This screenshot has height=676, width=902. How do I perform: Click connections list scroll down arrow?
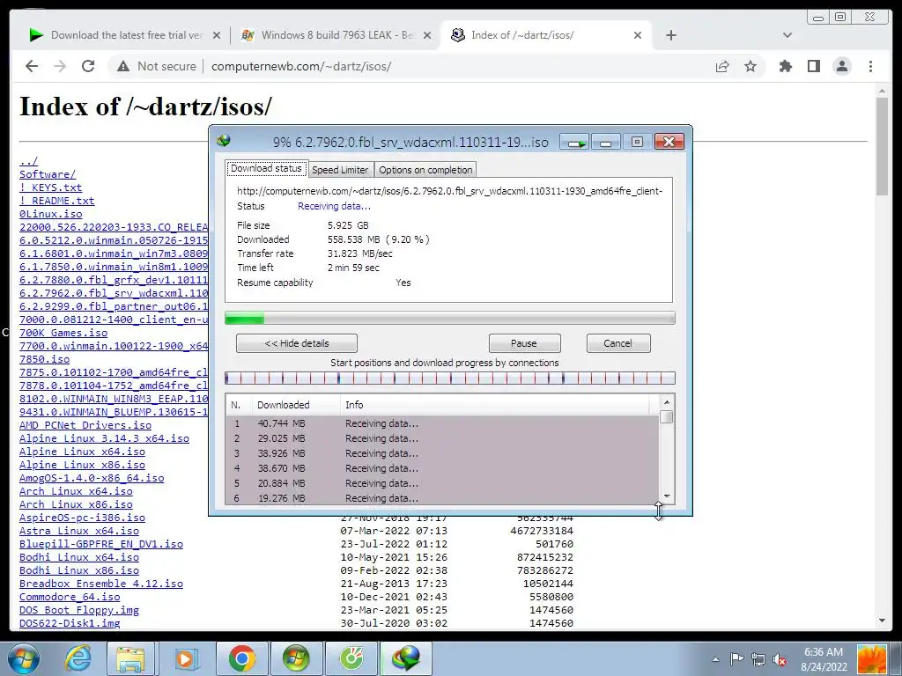[667, 496]
